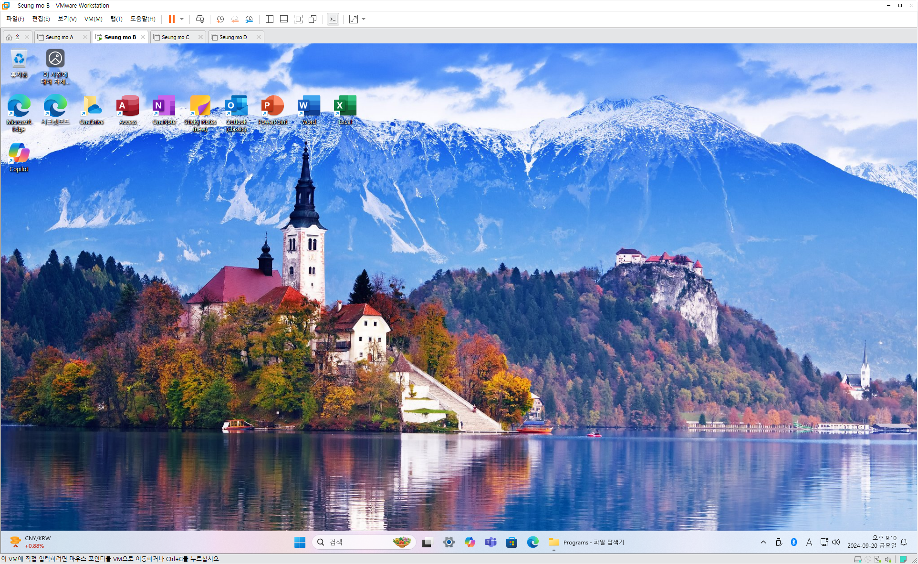Click the Access desktop icon
Screen dimensions: 918x564
coord(127,110)
